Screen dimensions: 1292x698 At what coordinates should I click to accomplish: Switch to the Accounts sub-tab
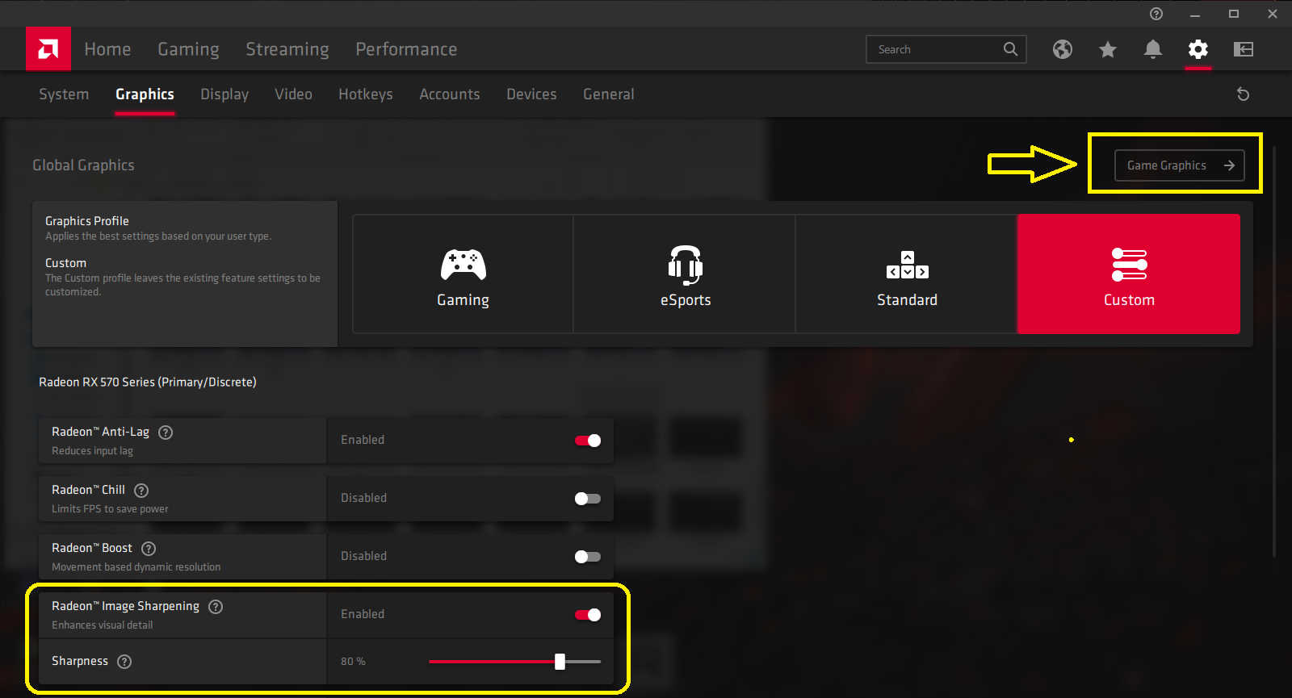coord(450,94)
